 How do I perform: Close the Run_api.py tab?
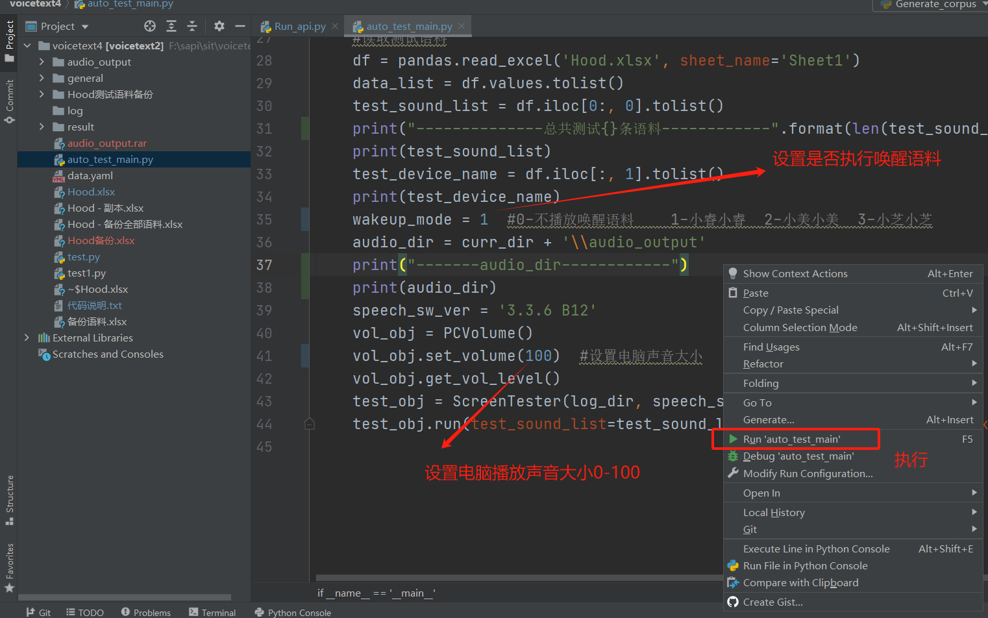click(x=335, y=26)
